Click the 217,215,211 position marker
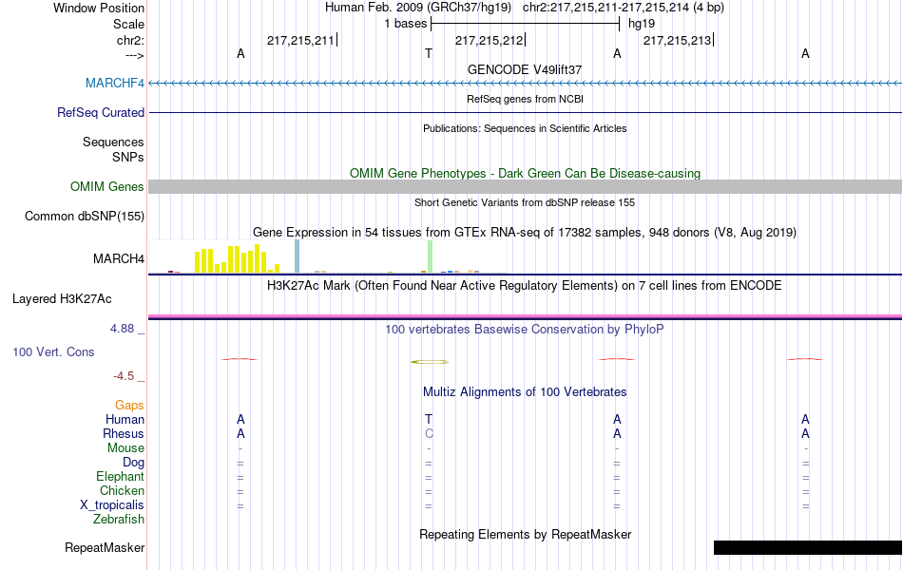Viewport: 903px width, 570px height. (300, 40)
